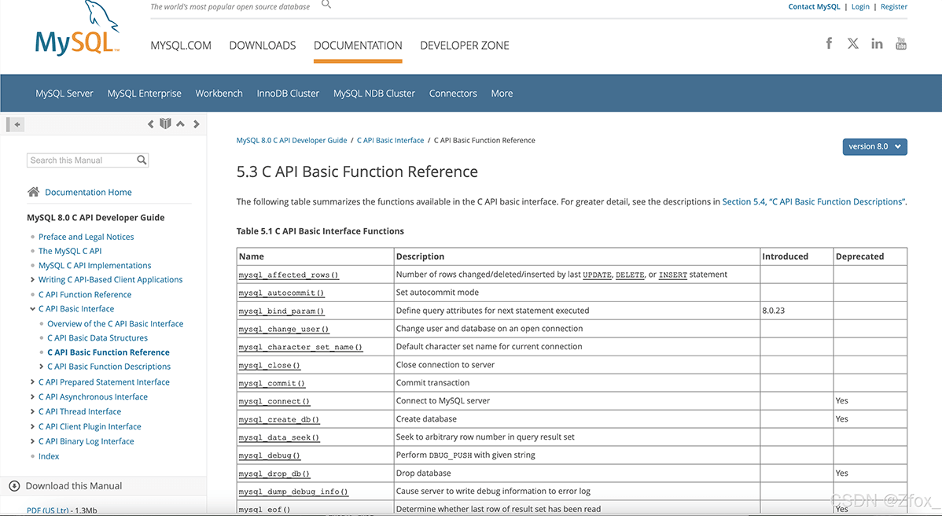Open mysql_connect() function link
The height and width of the screenshot is (516, 942).
(x=274, y=401)
